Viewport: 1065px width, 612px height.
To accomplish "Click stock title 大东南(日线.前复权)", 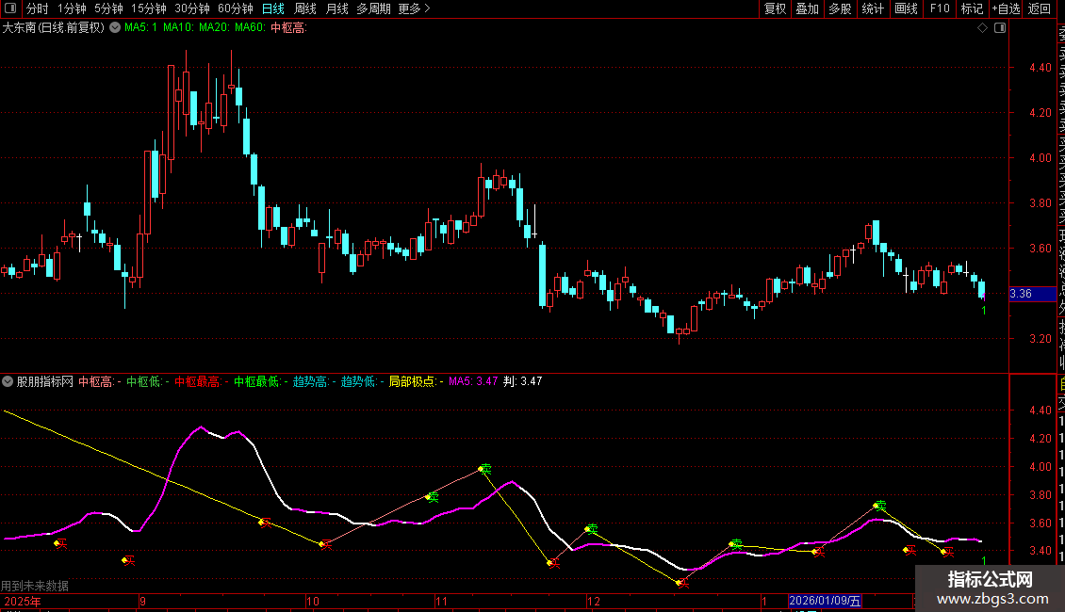I will click(x=53, y=28).
